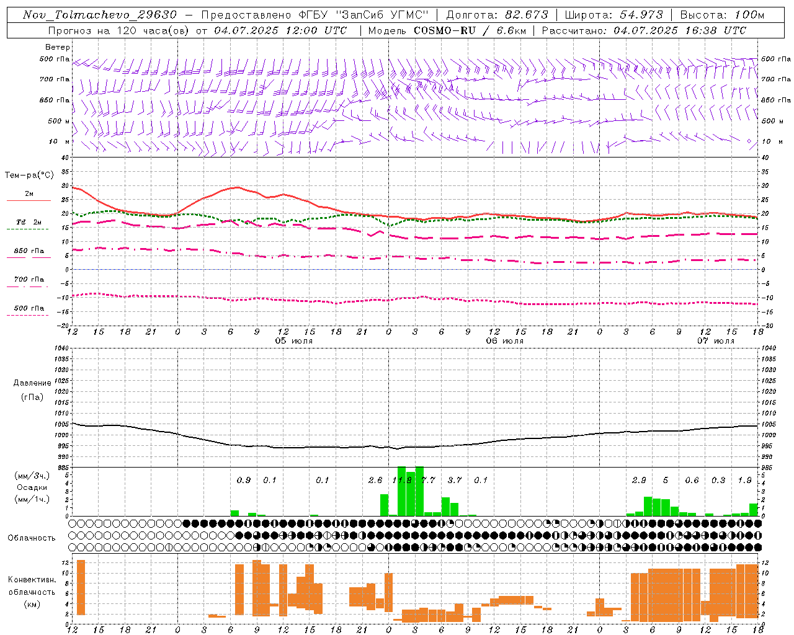Click the date label 05 июля
This screenshot has width=794, height=635.
(294, 341)
